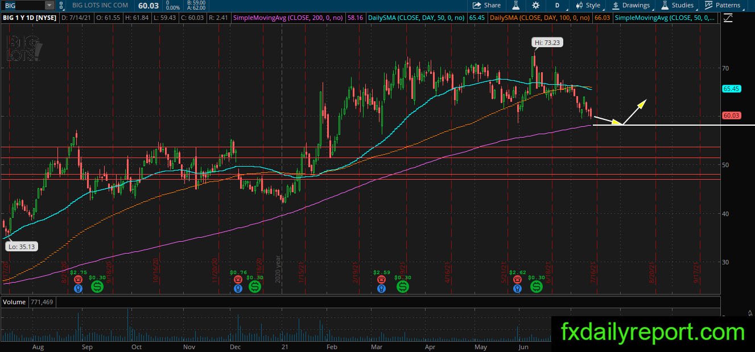The image size is (755, 352).
Task: Click the green dividend icon near December
Action: tap(254, 287)
